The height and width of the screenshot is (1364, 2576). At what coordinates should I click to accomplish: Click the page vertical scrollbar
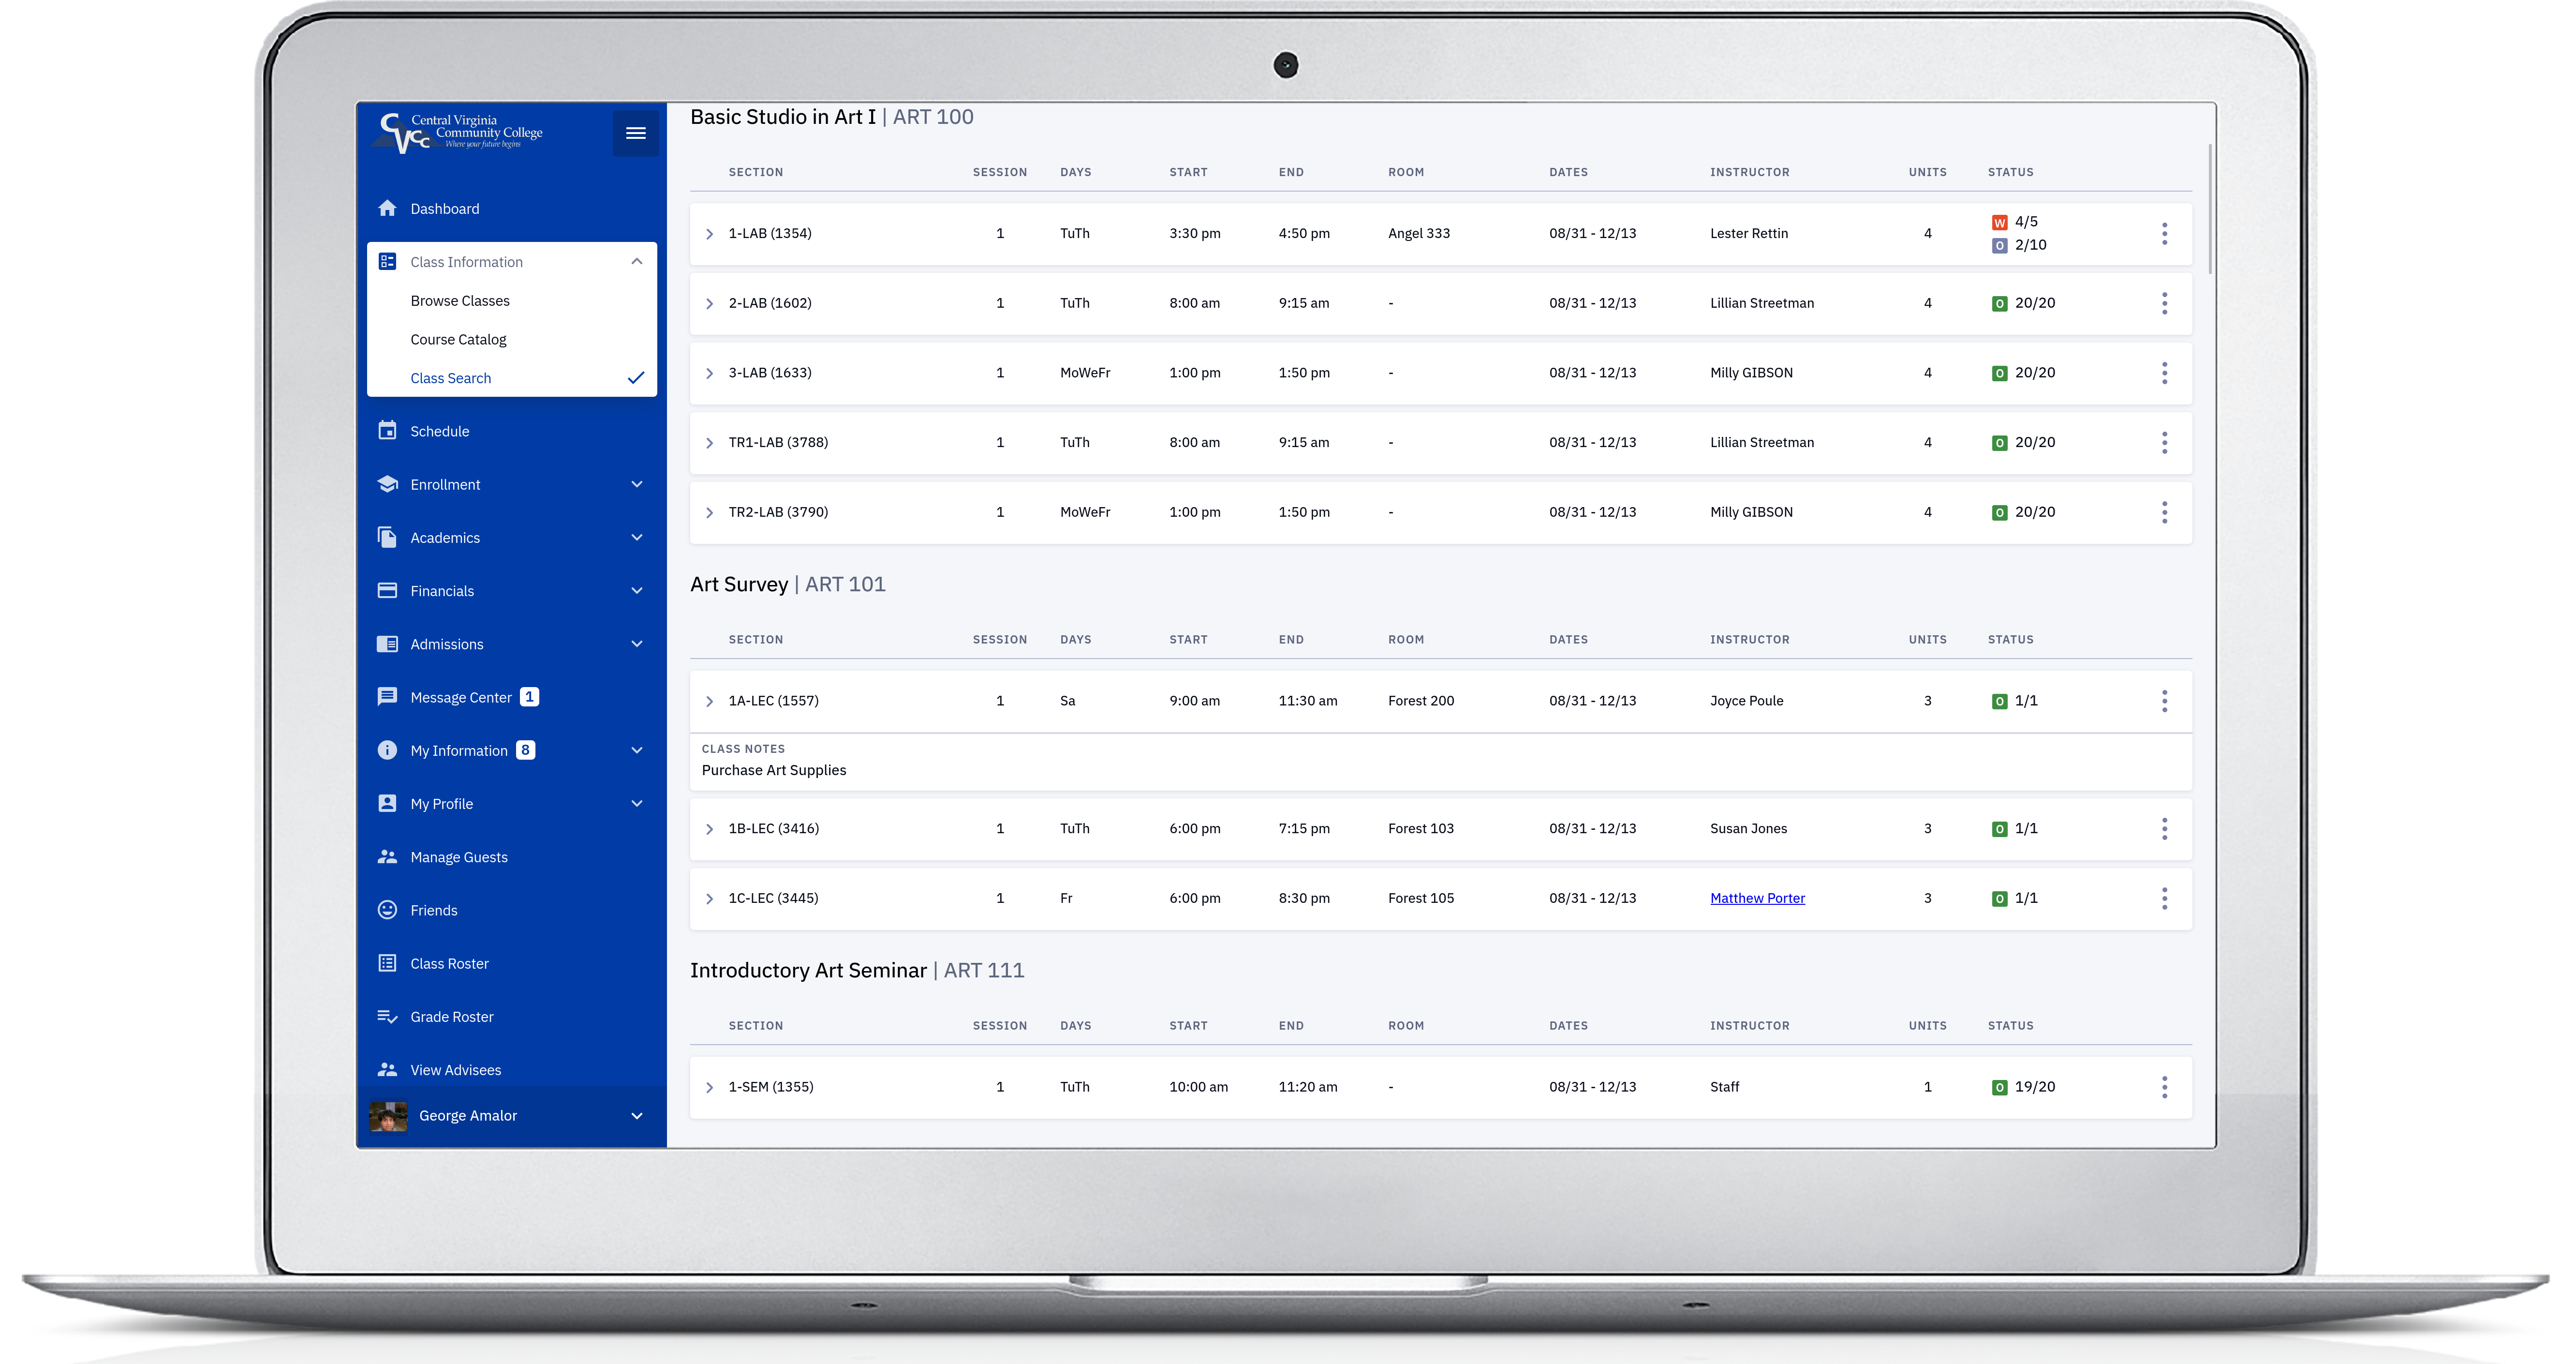(x=2209, y=209)
